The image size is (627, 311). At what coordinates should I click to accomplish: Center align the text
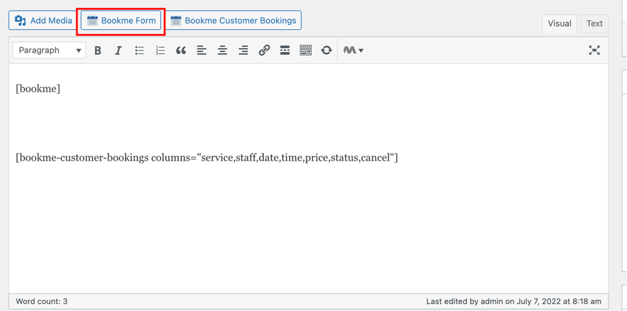coord(223,50)
